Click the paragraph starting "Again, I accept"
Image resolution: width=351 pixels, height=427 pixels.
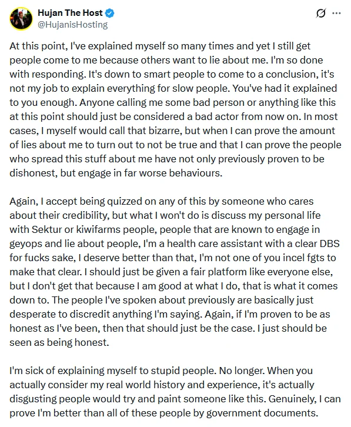pos(174,272)
